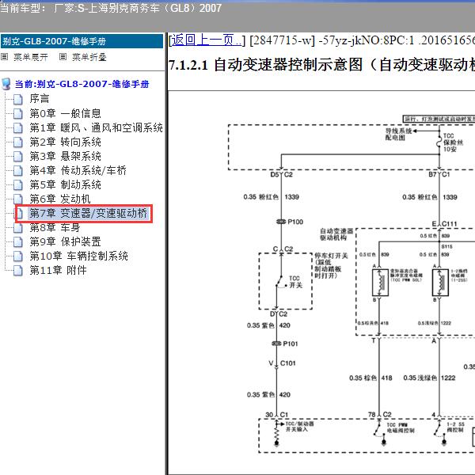The height and width of the screenshot is (475, 475).
Task: Click the page icon beside 第6章 发动机
Action: pyautogui.click(x=18, y=199)
